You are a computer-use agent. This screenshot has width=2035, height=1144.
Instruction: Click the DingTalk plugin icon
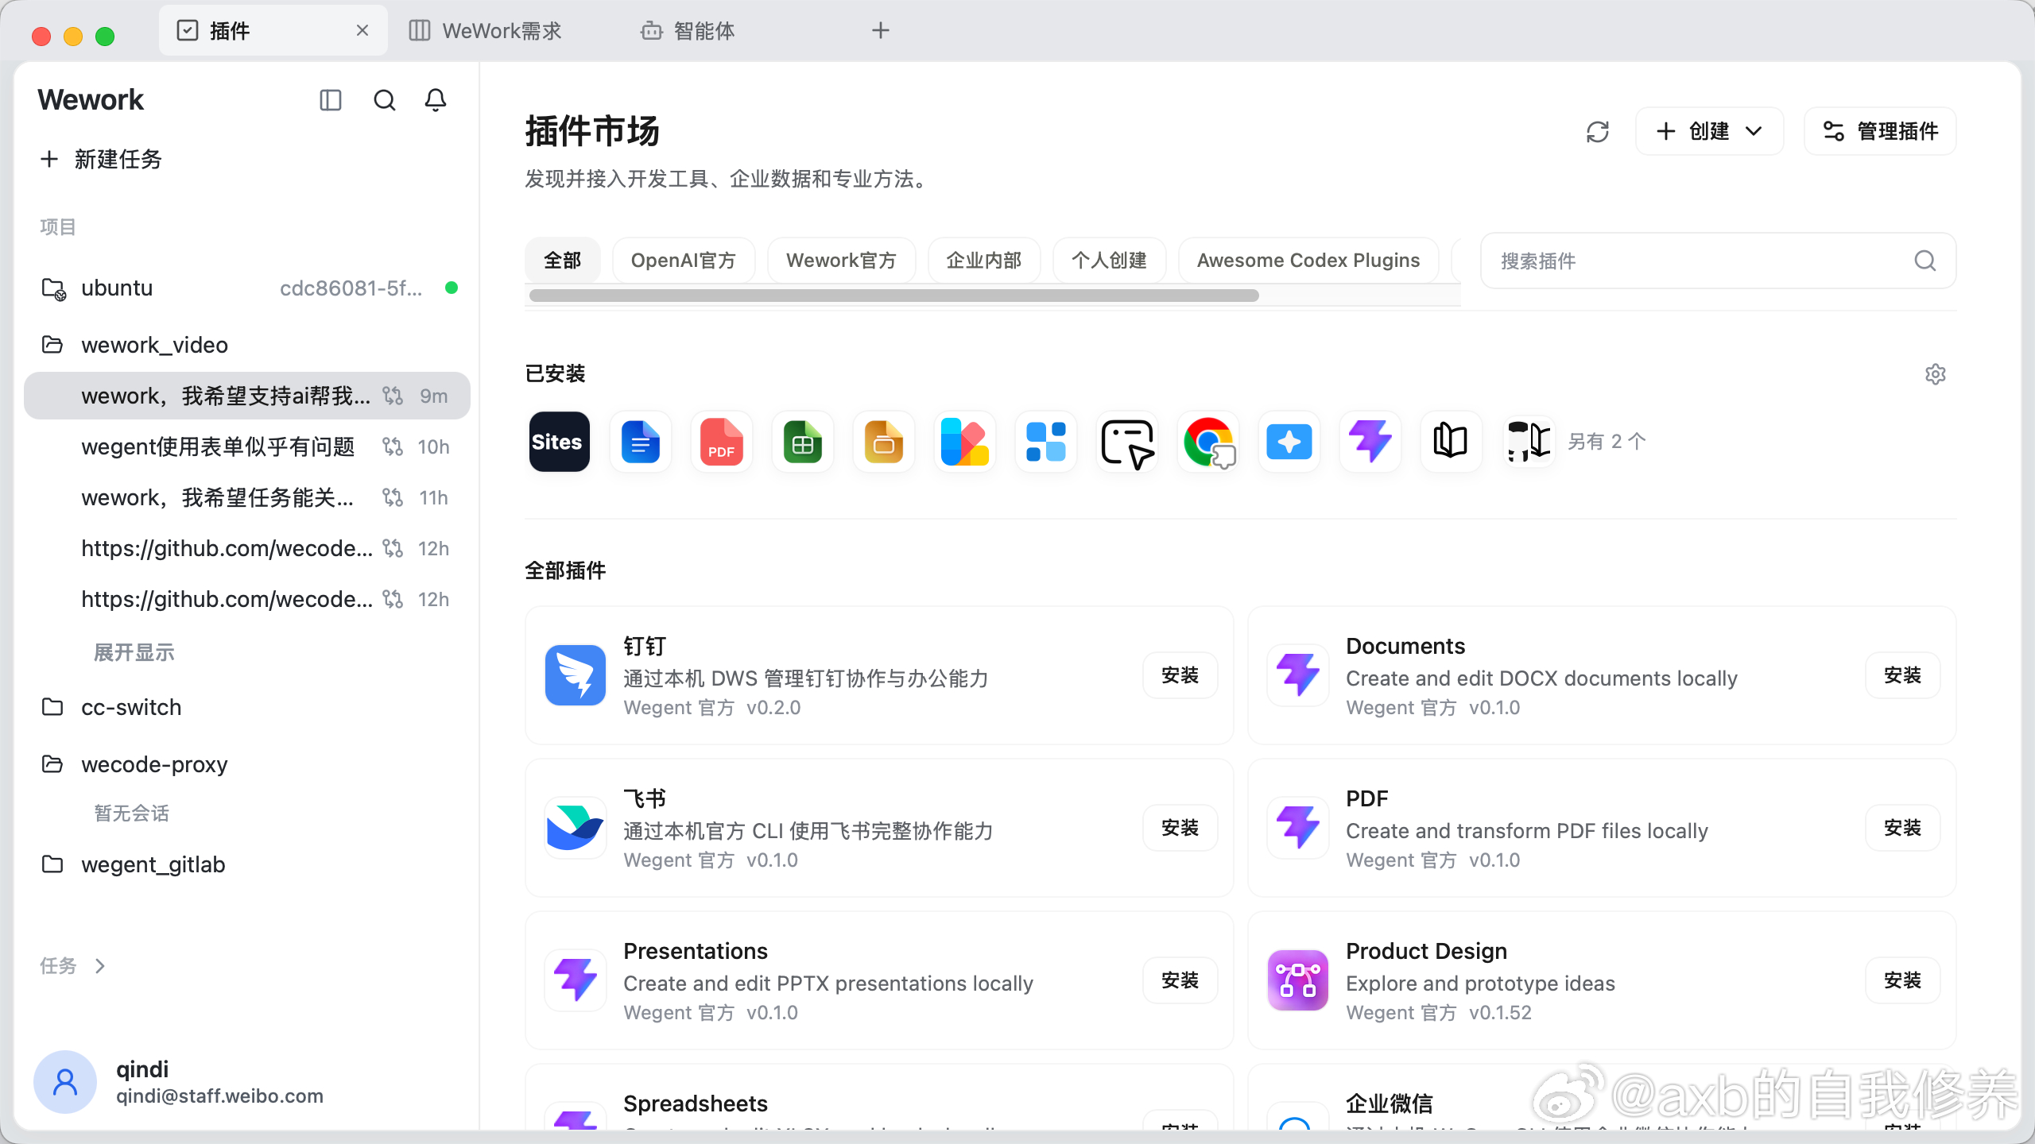pos(576,675)
